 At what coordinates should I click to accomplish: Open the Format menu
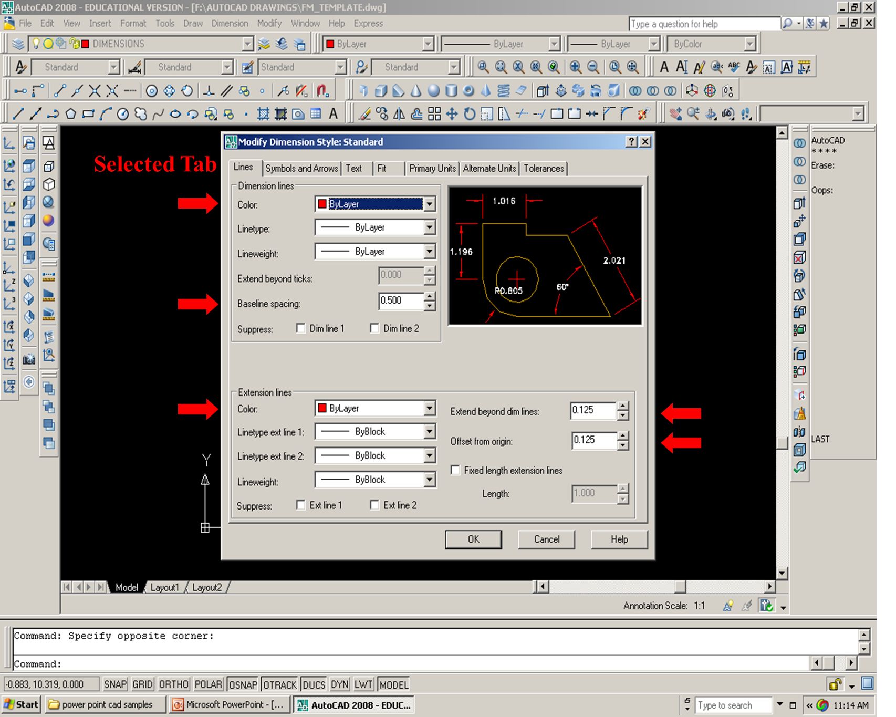coord(133,23)
